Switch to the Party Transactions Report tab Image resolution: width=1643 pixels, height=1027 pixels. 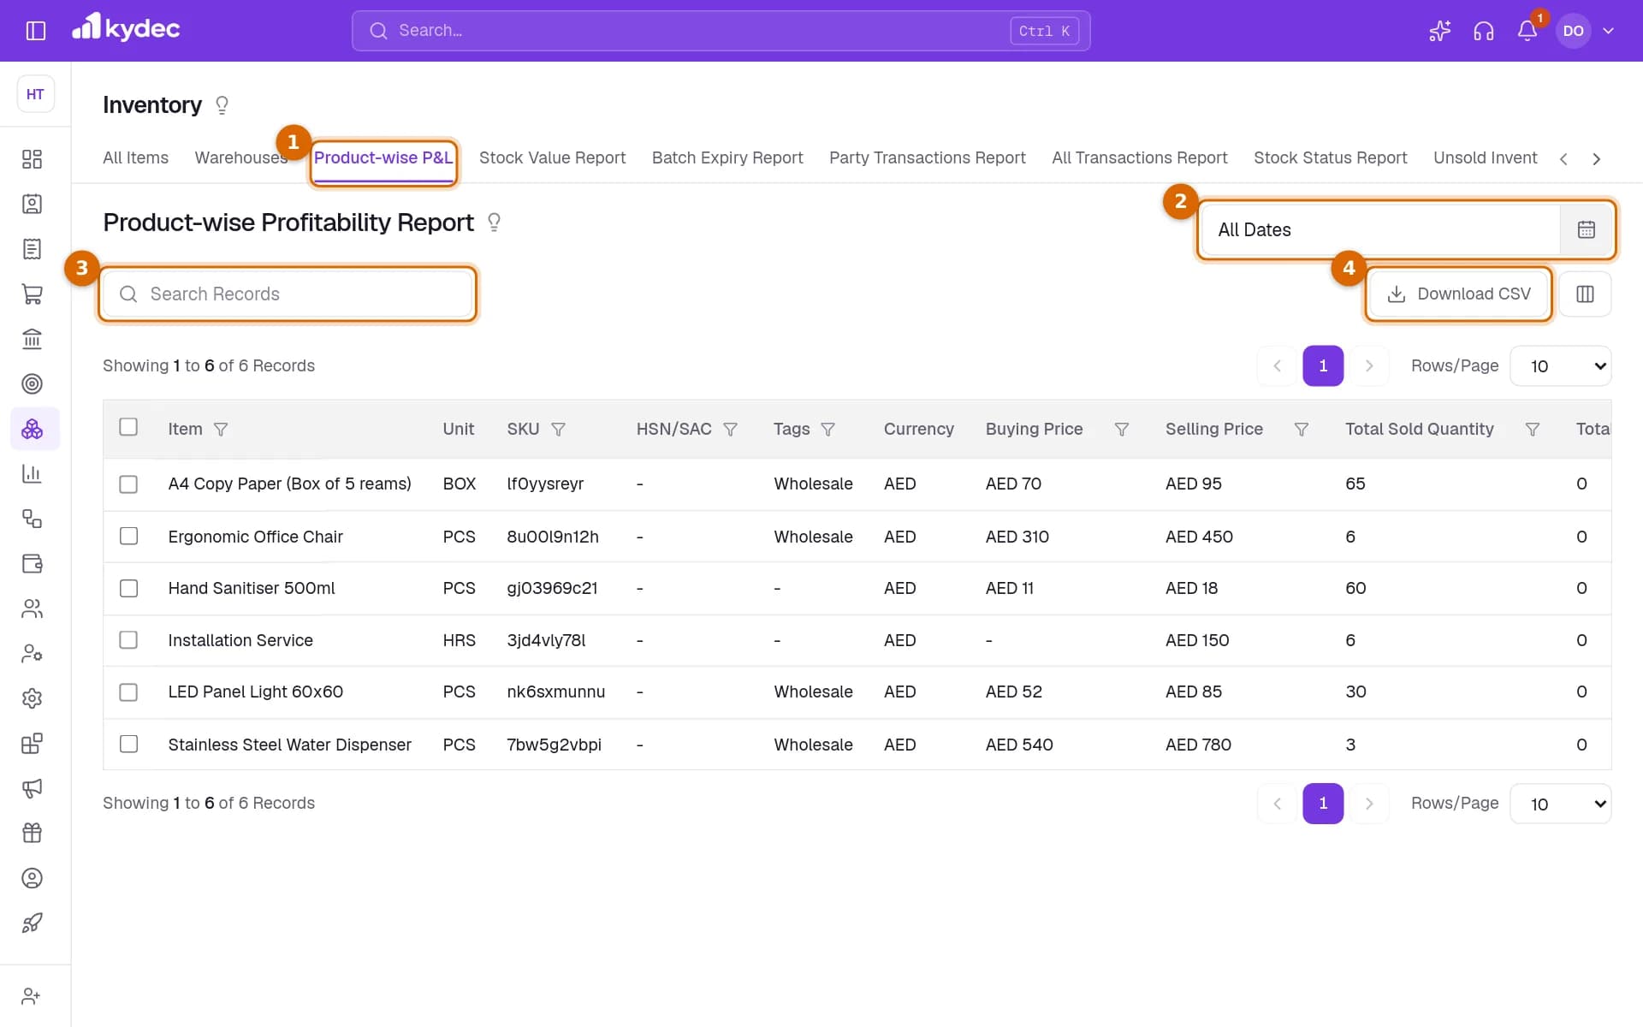tap(927, 158)
